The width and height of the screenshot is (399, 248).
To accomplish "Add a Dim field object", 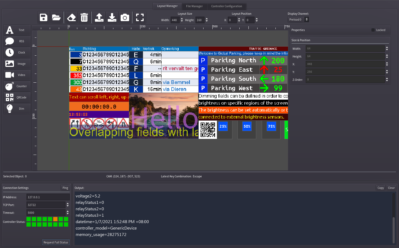I will 17,109.
